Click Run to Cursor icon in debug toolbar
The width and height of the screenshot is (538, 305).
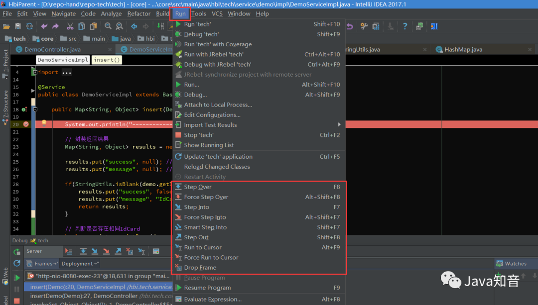(141, 252)
